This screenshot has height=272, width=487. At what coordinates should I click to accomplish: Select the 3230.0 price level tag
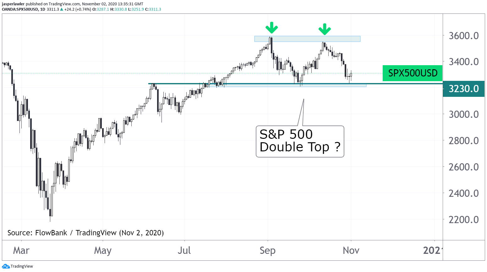tap(463, 89)
